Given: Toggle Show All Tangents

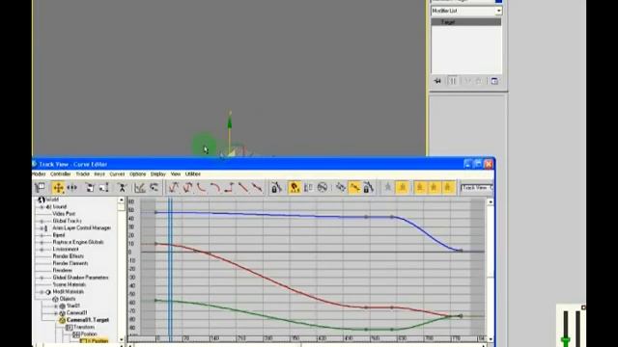Looking at the screenshot, I should tap(341, 188).
